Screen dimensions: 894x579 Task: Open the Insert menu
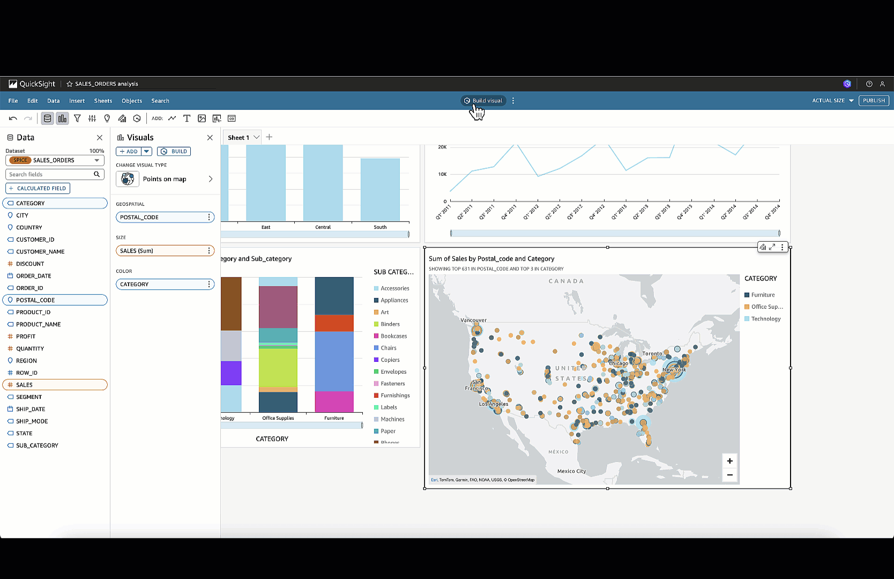click(77, 101)
